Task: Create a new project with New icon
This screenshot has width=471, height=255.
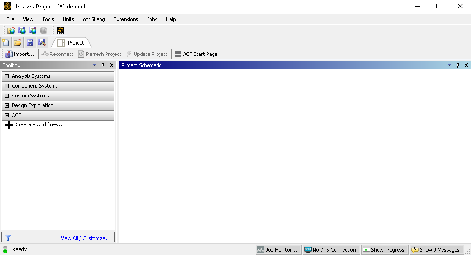Action: (x=6, y=42)
